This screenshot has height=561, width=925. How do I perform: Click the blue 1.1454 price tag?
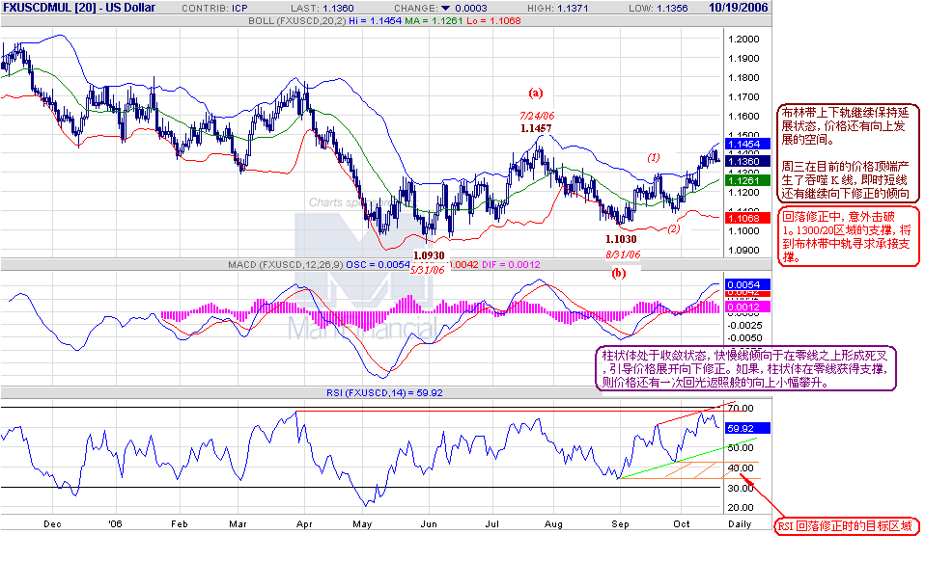(x=746, y=144)
